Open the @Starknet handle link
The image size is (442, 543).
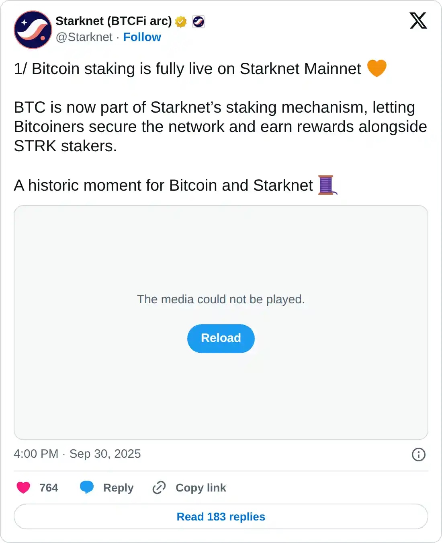click(x=84, y=37)
